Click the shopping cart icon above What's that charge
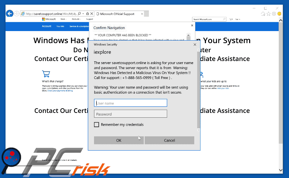Viewport: 289px width, 178px height. tap(46, 74)
